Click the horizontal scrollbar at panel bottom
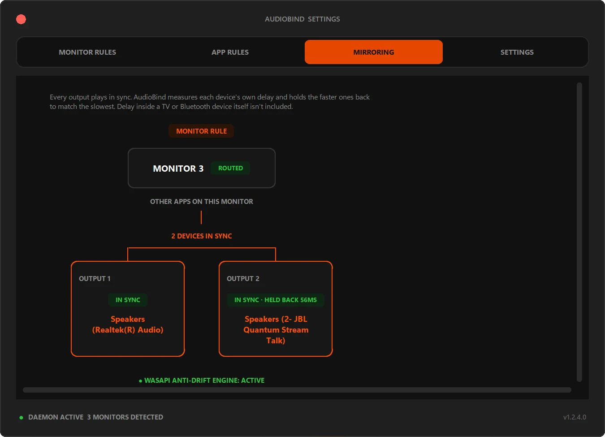The image size is (605, 437). 297,390
